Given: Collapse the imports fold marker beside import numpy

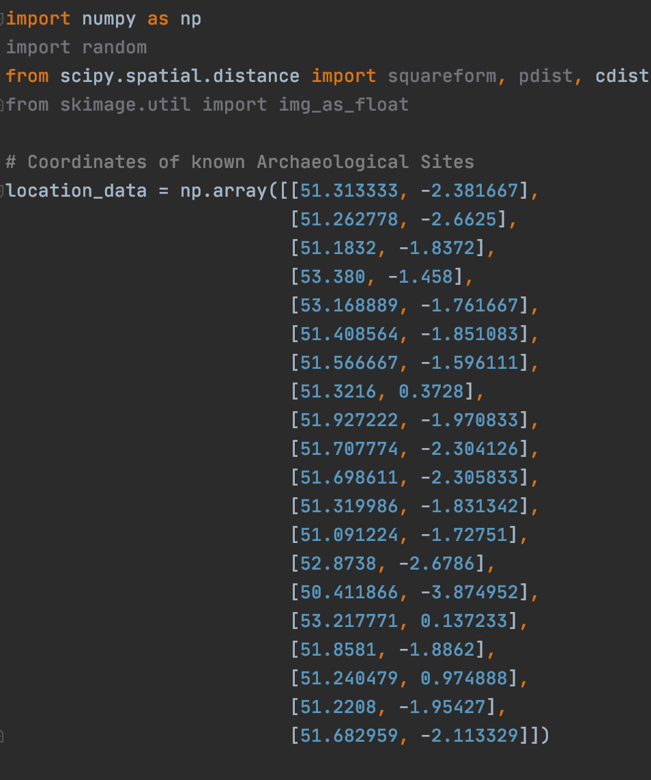Looking at the screenshot, I should click(x=2, y=18).
